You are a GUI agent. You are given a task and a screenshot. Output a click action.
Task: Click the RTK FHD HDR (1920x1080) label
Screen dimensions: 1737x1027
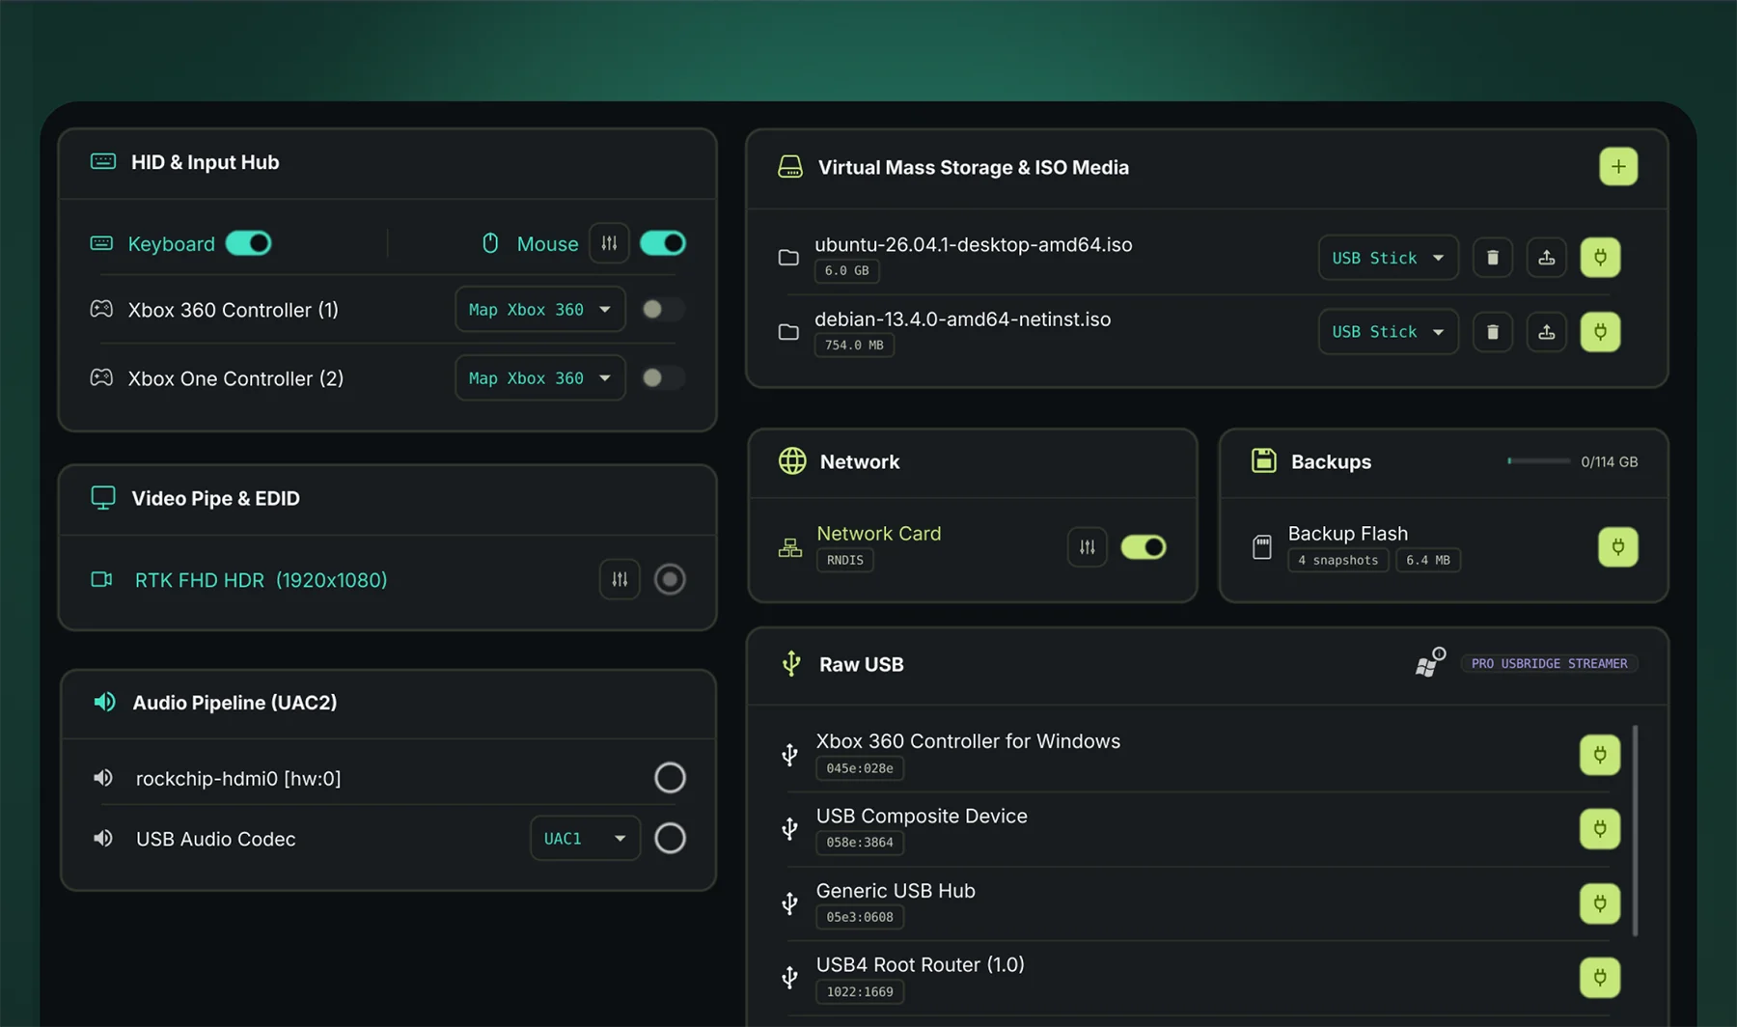[x=262, y=580]
